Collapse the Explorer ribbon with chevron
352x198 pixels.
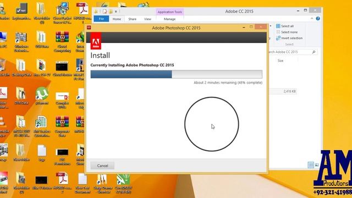click(x=312, y=19)
